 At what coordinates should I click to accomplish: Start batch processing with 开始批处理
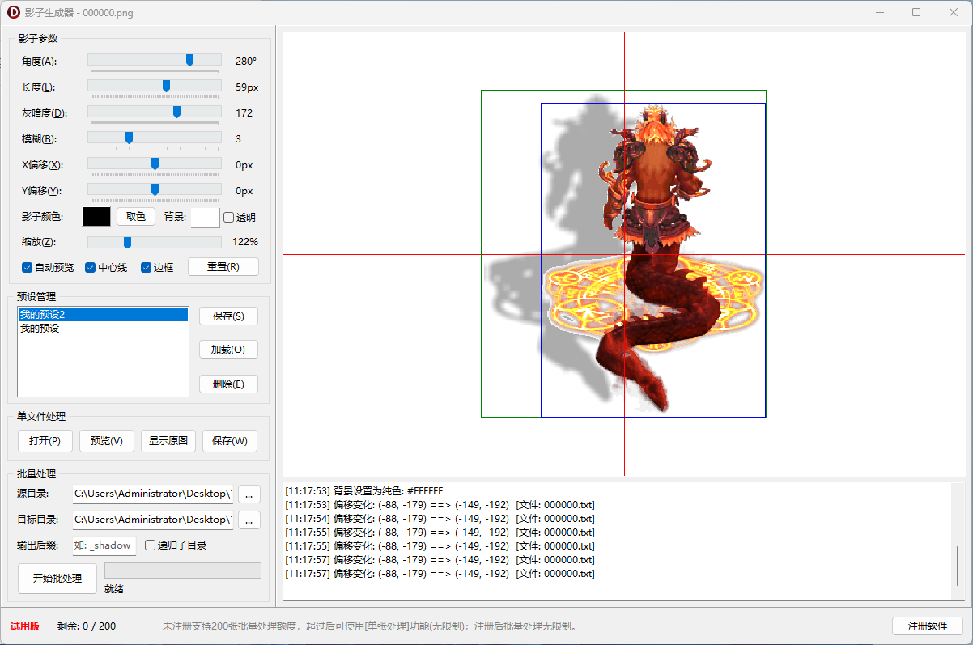(x=57, y=579)
